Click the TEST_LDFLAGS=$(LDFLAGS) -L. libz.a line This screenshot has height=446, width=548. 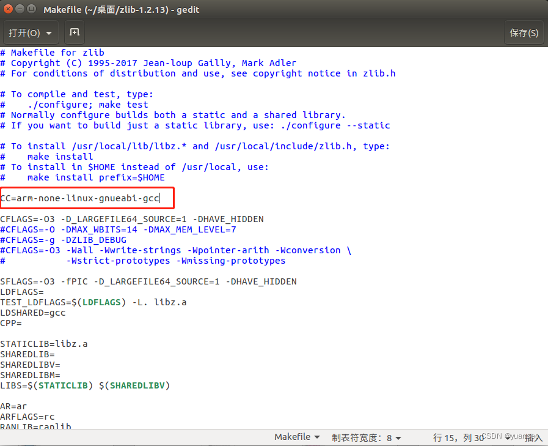tap(93, 302)
